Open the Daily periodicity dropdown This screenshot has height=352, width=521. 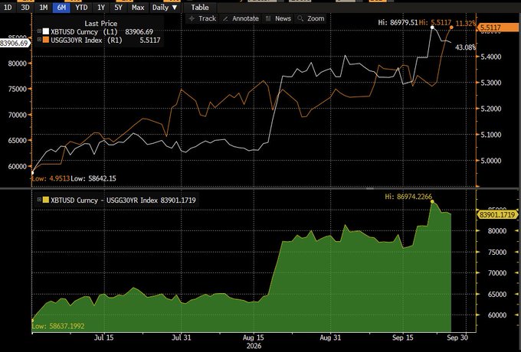(165, 8)
